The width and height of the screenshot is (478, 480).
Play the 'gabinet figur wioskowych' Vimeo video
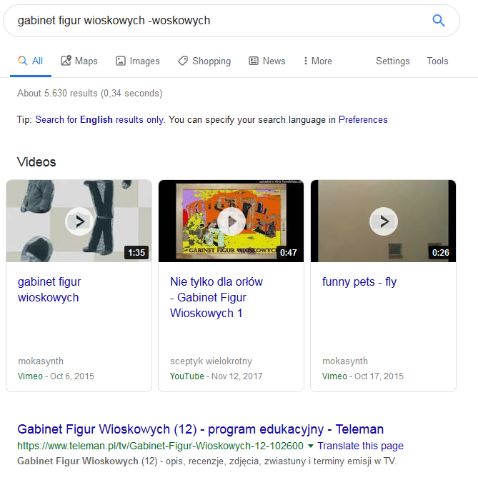(79, 221)
